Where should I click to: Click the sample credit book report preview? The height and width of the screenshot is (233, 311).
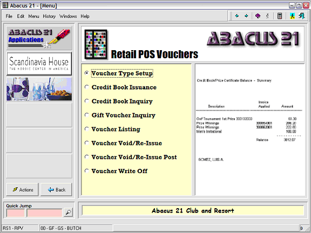249,129
